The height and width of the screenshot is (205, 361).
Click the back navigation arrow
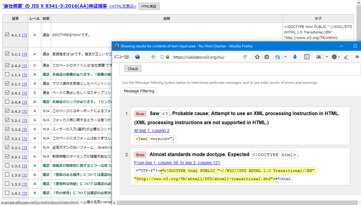click(x=153, y=57)
